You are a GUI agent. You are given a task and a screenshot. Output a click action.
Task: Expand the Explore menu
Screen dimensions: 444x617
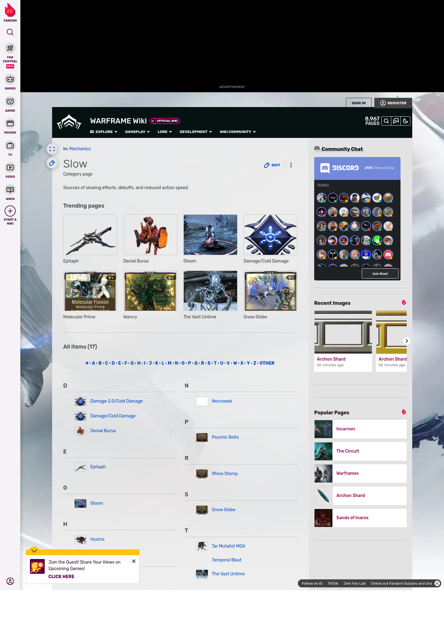coord(104,132)
